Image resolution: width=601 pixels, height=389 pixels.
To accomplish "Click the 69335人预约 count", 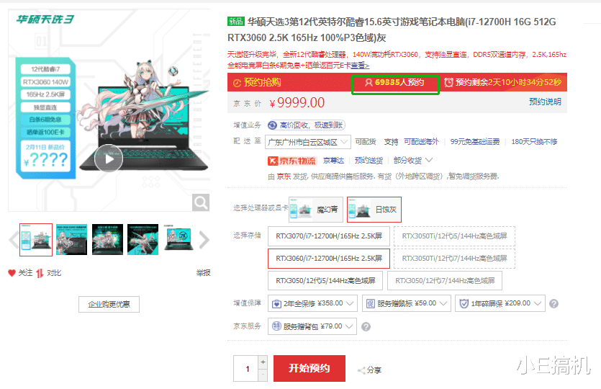I will [395, 82].
